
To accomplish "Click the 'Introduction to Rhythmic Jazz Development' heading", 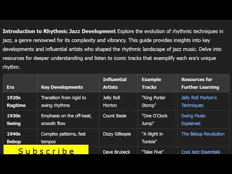I will click(x=59, y=31).
